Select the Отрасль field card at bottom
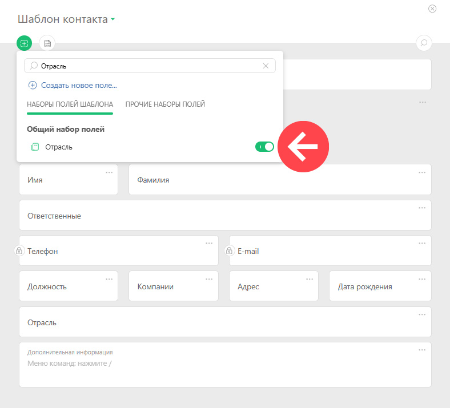This screenshot has width=450, height=408. click(226, 322)
